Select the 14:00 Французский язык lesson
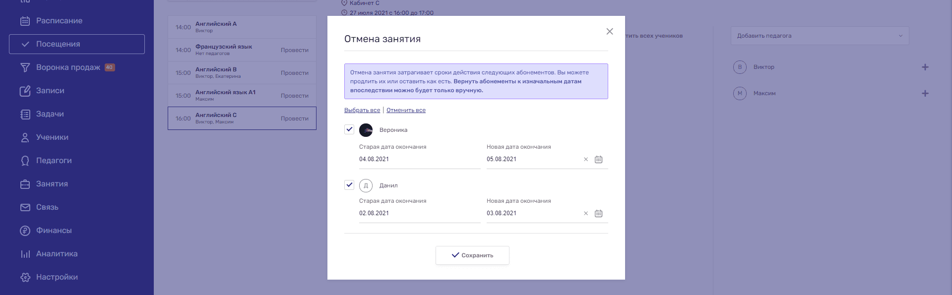 coord(242,50)
